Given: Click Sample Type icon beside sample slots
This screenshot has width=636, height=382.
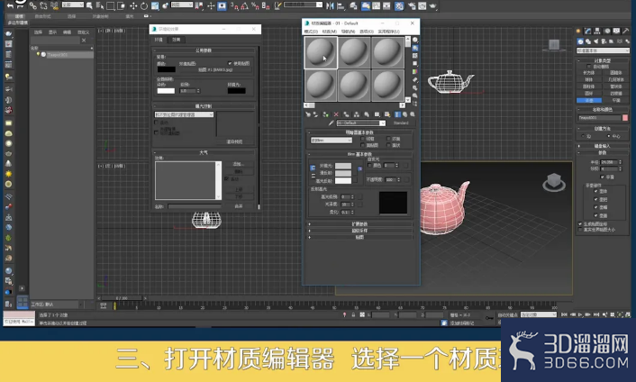Looking at the screenshot, I should pyautogui.click(x=415, y=40).
